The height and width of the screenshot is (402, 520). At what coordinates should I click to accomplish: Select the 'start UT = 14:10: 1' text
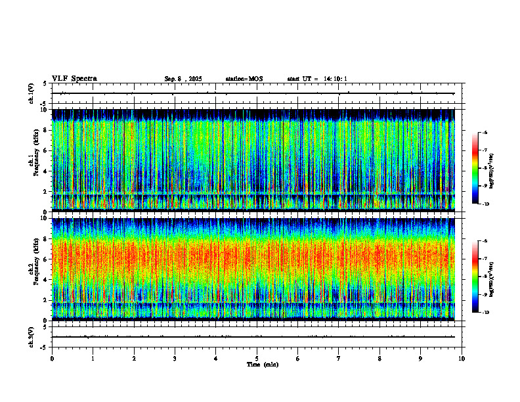point(317,79)
